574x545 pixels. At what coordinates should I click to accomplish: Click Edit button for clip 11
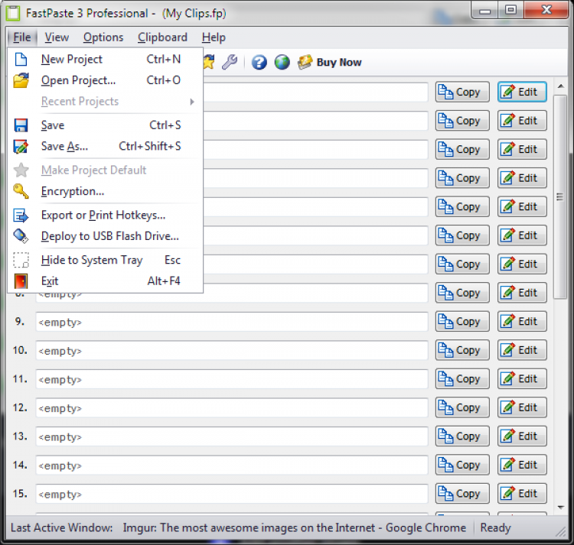coord(522,378)
